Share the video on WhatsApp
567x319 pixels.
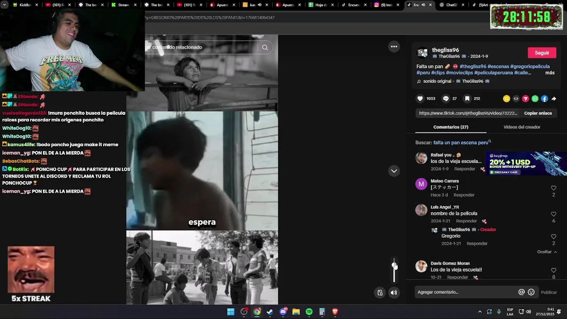coord(535,99)
